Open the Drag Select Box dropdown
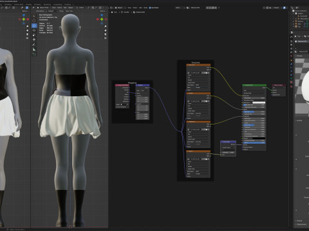Viewport: 309px width, 231px height. point(70,11)
